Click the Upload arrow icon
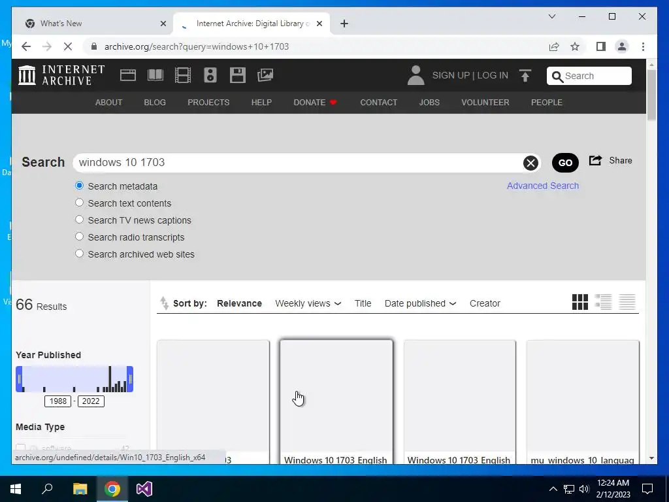669x502 pixels. (x=525, y=76)
